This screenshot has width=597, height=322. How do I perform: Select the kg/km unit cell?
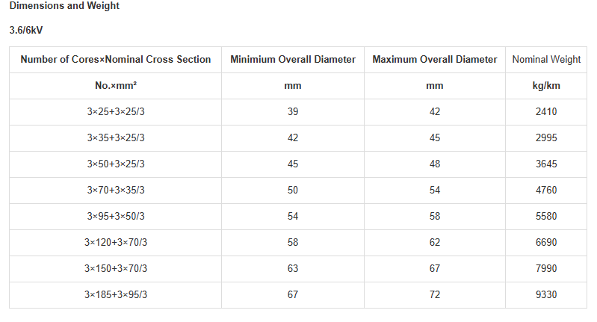click(x=546, y=86)
